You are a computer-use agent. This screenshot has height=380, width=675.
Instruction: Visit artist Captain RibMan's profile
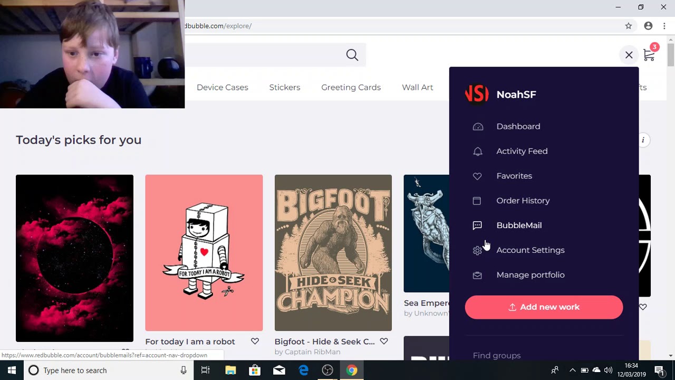(x=312, y=352)
